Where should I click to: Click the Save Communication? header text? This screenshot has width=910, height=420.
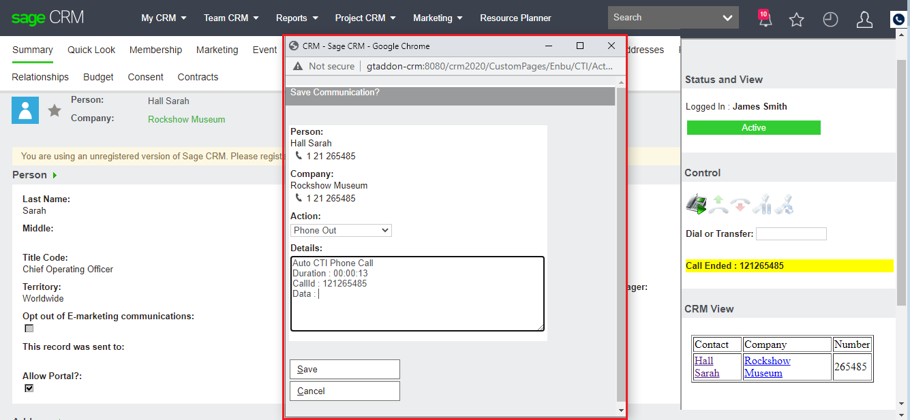tap(335, 92)
